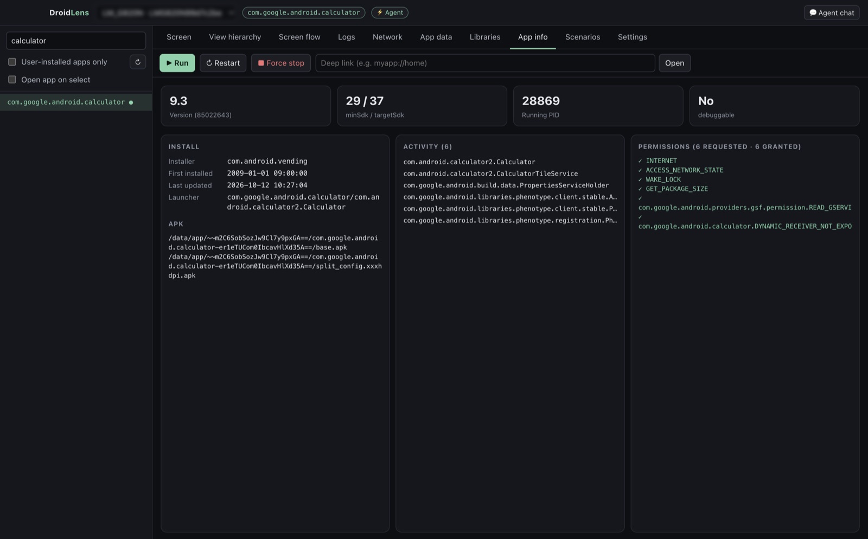
Task: Restart the calculator app
Action: click(x=223, y=63)
